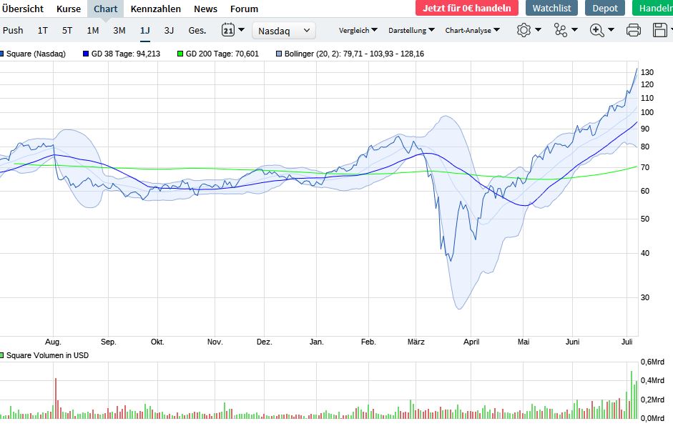Click Jetzt für 0€ handeln button
Screen dimensions: 673x426
click(467, 8)
